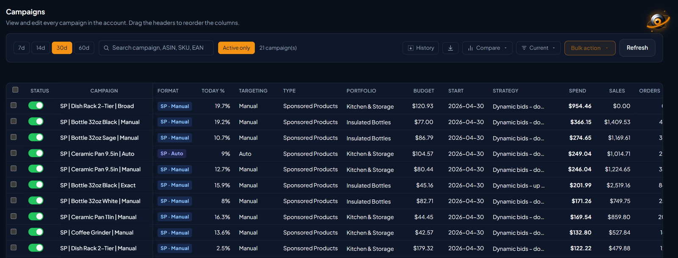This screenshot has width=678, height=258.
Task: Click the CAMPAIGN column header
Action: tap(104, 91)
